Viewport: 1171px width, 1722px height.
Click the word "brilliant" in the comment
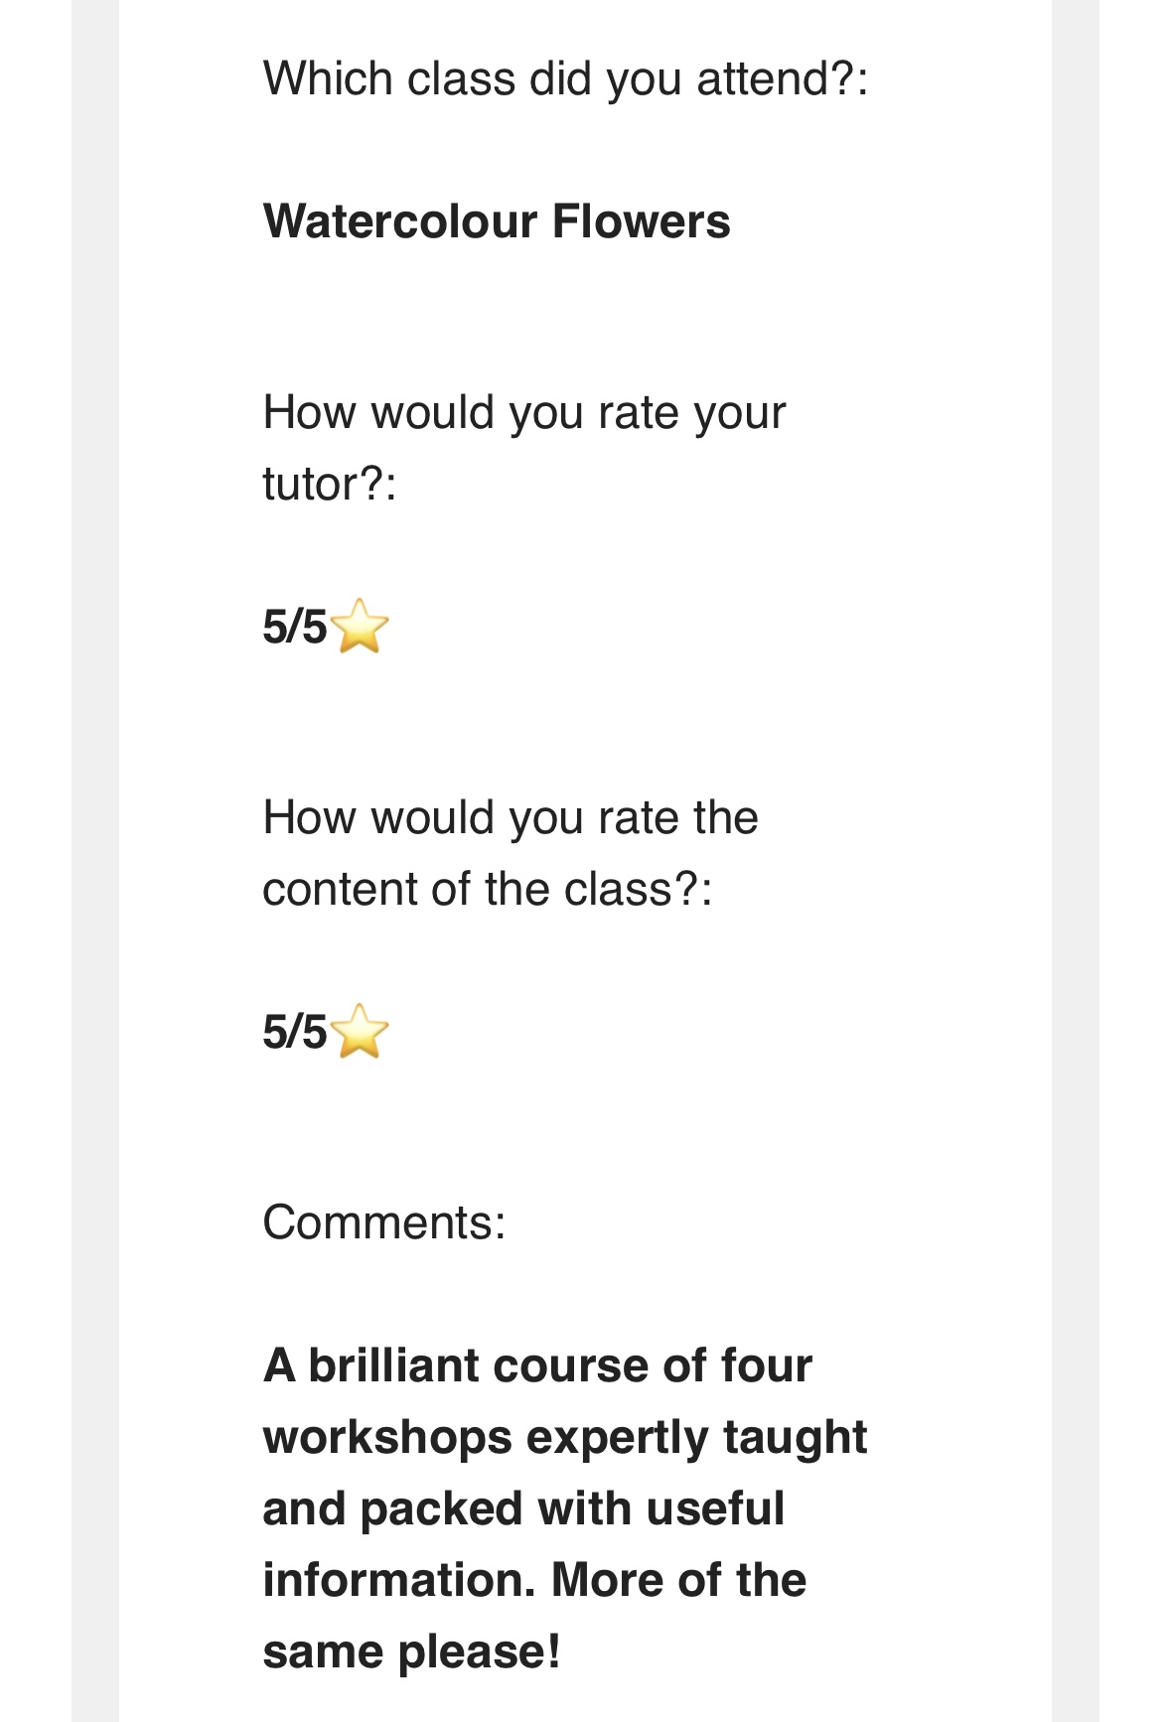(x=393, y=1365)
